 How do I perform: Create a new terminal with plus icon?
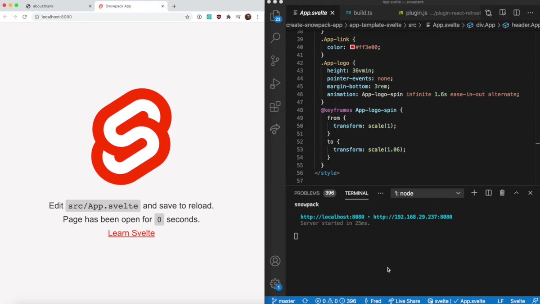474,193
